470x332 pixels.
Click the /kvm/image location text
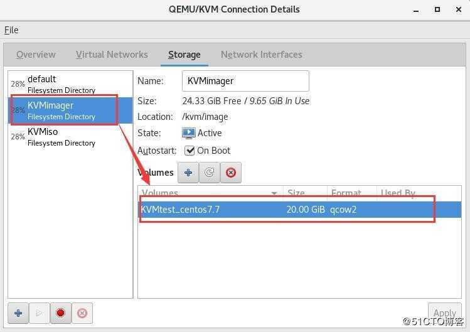point(205,117)
